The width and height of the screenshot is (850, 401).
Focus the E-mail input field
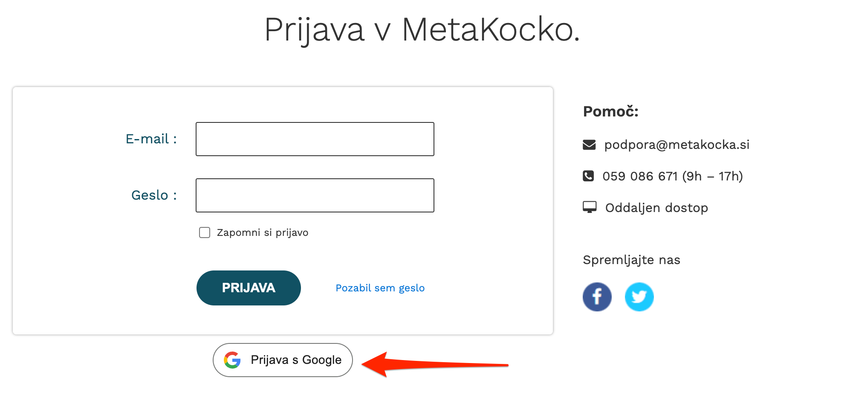315,139
